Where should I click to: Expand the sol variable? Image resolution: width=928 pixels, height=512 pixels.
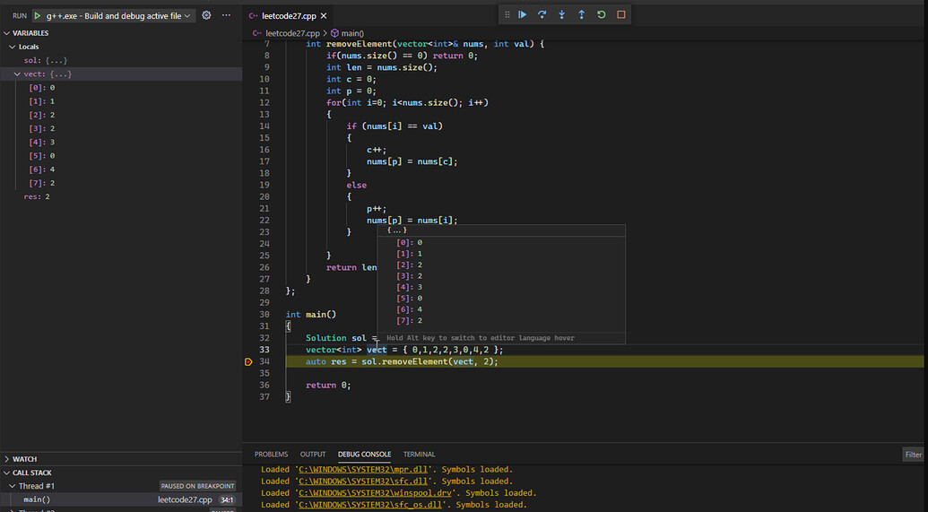(121, 60)
